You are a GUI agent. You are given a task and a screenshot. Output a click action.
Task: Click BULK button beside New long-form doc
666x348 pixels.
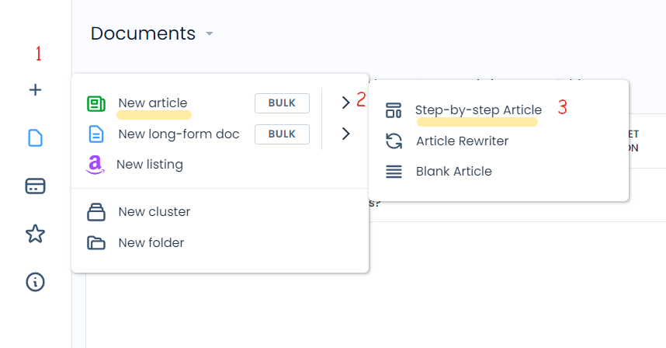tap(282, 134)
